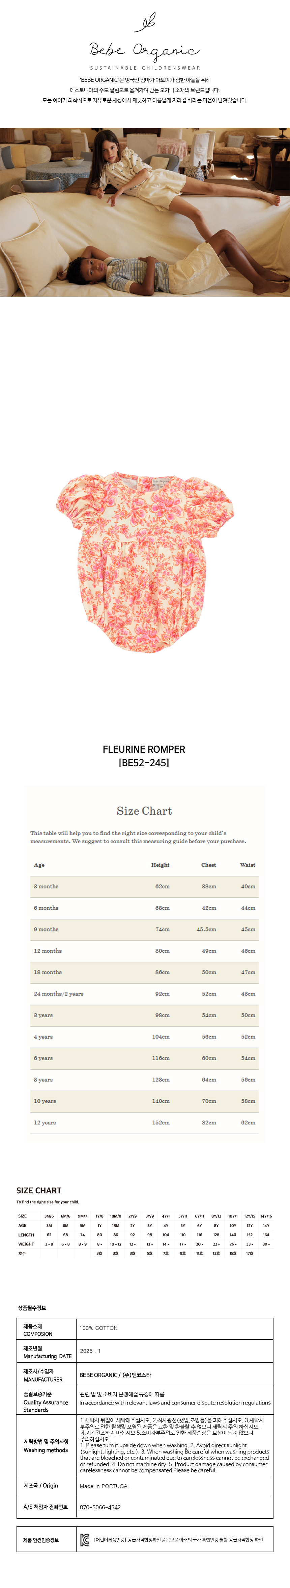Click the leaf logo icon above Bebe Organic
The width and height of the screenshot is (290, 1588).
[x=145, y=22]
